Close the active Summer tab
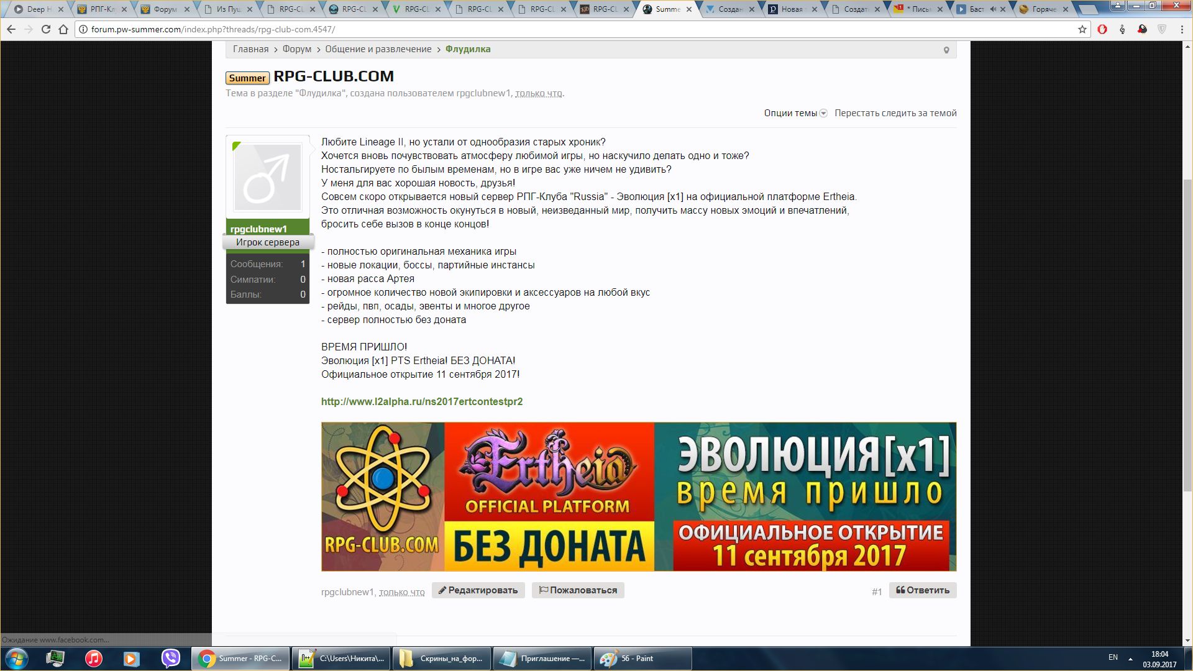Screen dimensions: 1193x671 (x=689, y=9)
